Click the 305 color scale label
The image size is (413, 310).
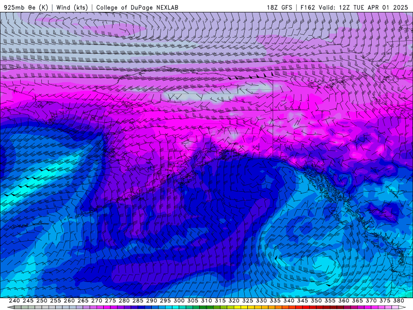(x=193, y=301)
